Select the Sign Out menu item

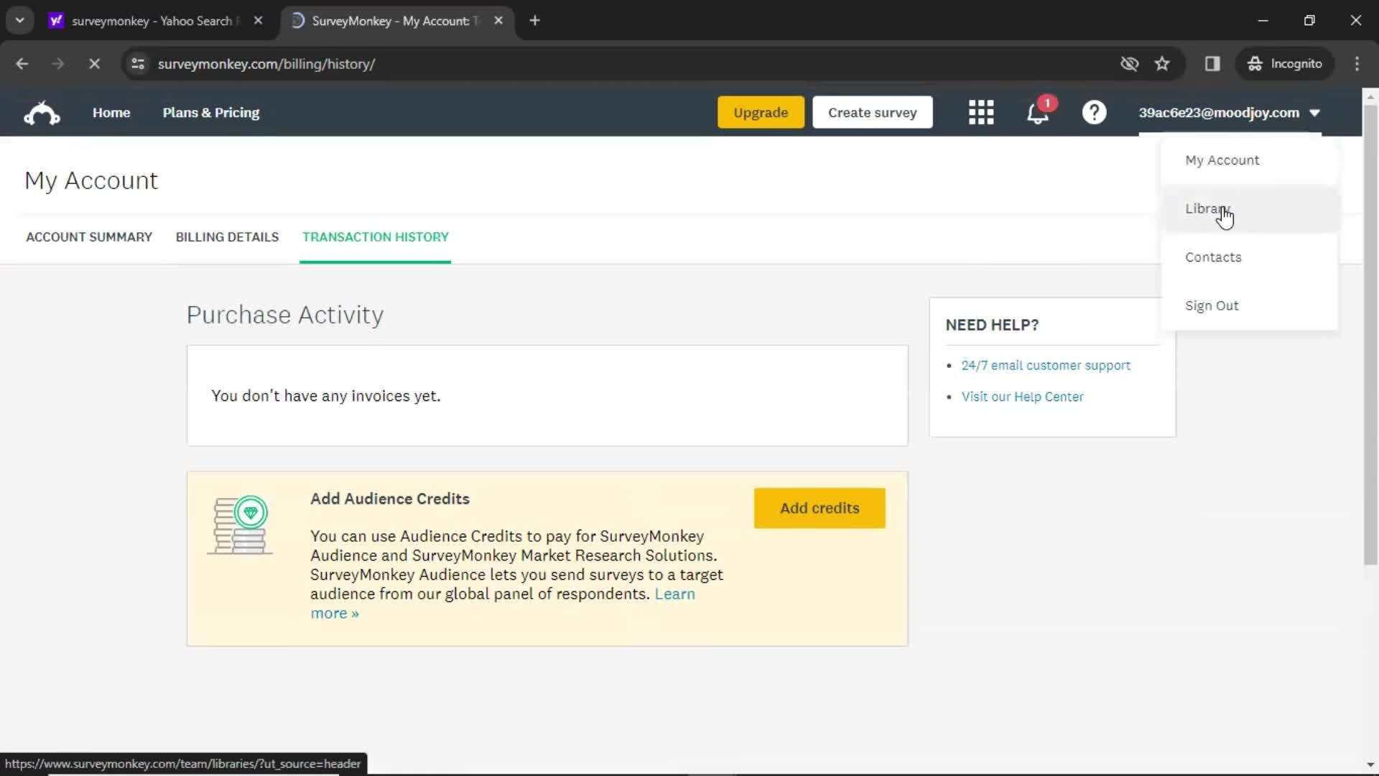coord(1212,305)
